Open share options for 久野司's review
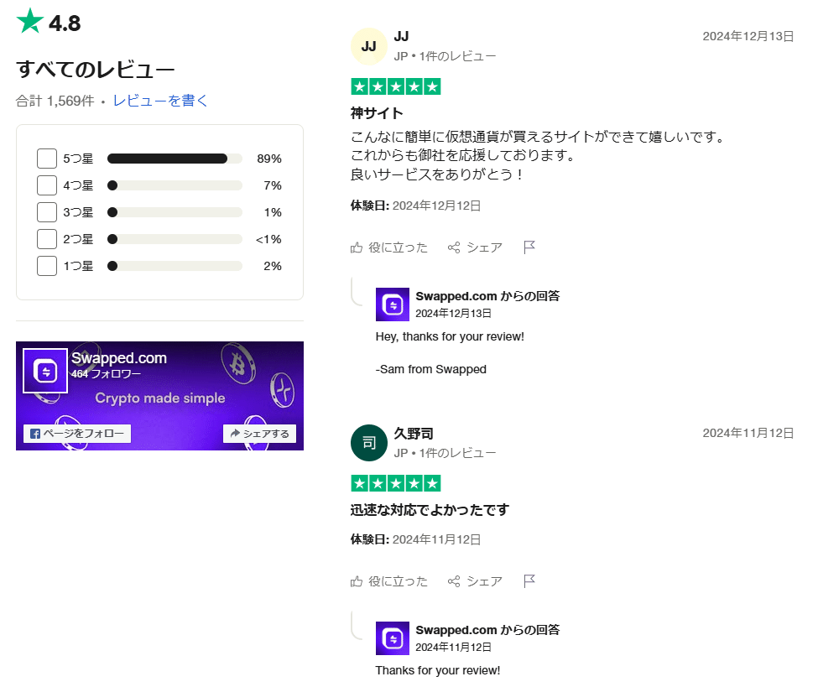The height and width of the screenshot is (687, 818). (x=456, y=580)
